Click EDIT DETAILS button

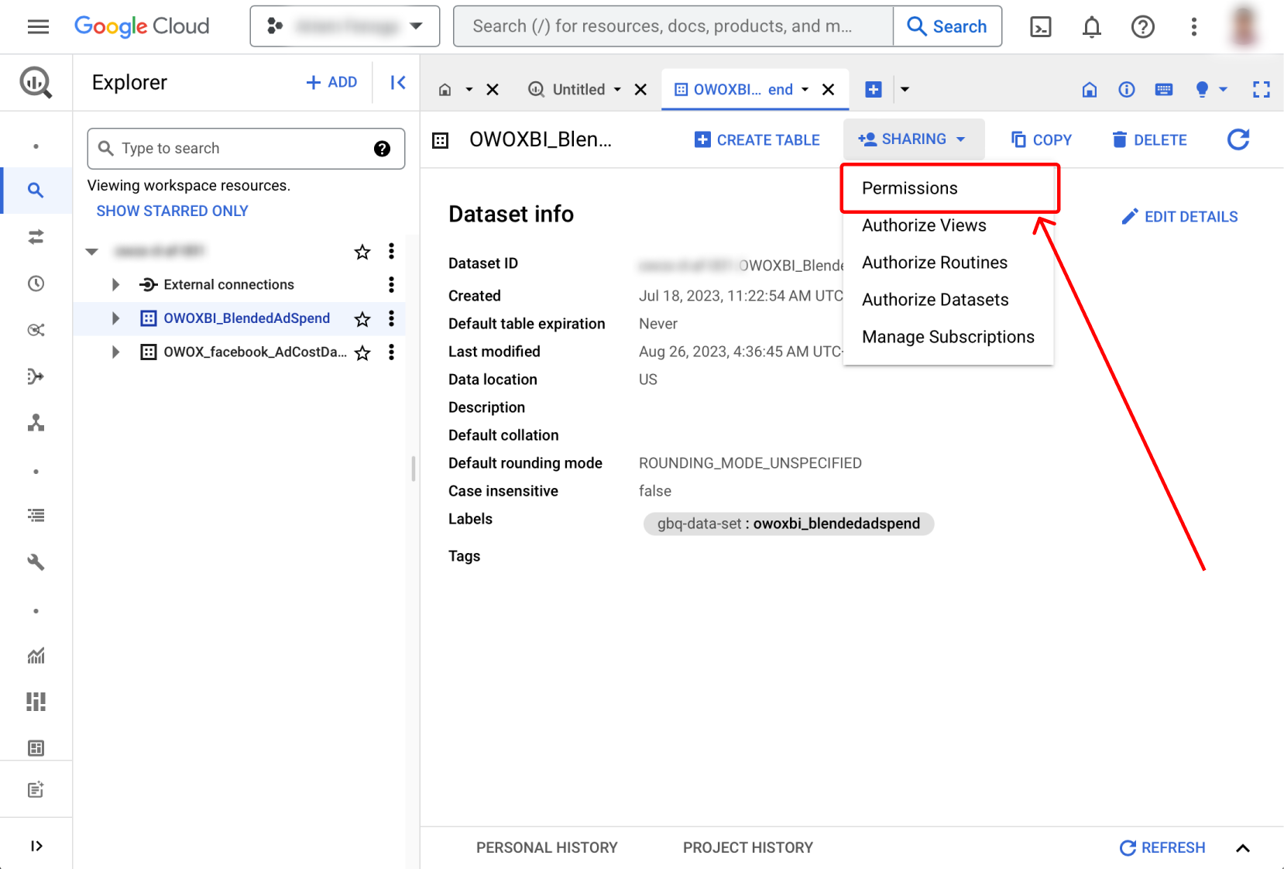tap(1179, 217)
